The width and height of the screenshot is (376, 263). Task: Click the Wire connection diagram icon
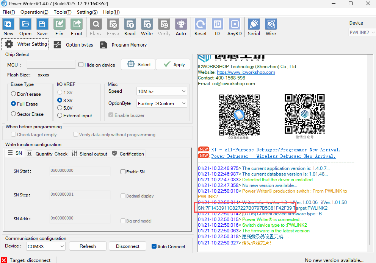(271, 27)
